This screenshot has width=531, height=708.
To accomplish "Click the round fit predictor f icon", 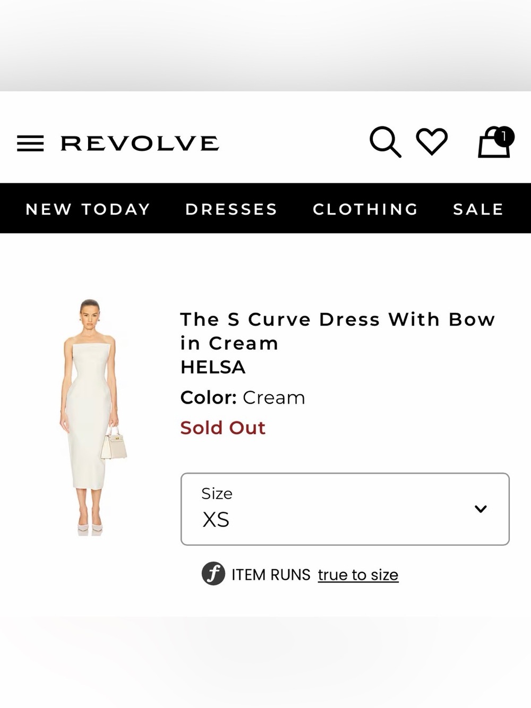I will [x=213, y=574].
